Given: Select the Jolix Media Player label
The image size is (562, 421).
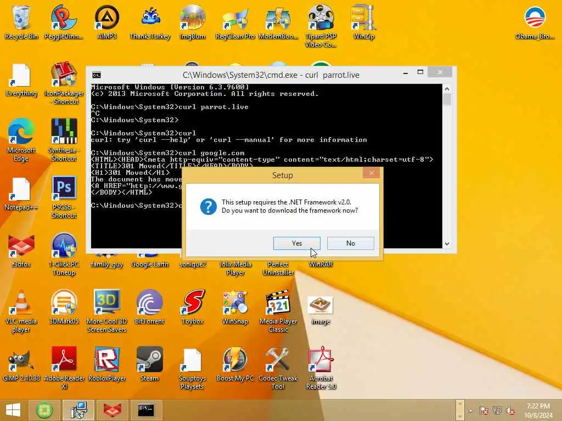Looking at the screenshot, I should [235, 269].
